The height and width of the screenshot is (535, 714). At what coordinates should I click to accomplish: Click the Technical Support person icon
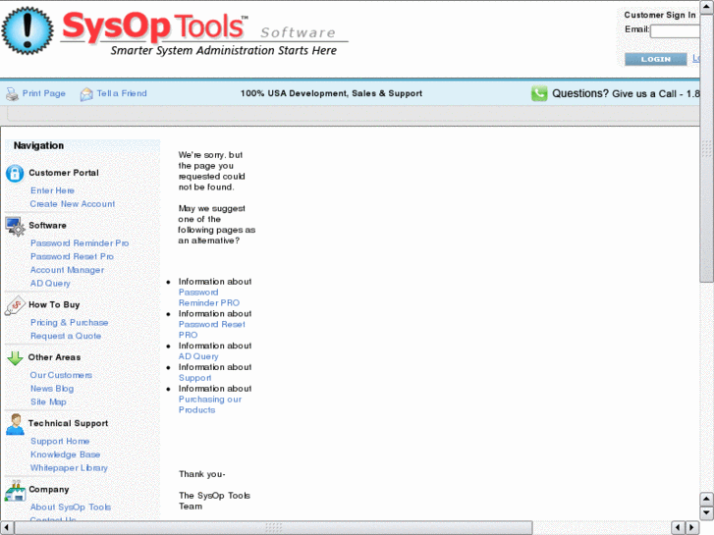[x=15, y=424]
